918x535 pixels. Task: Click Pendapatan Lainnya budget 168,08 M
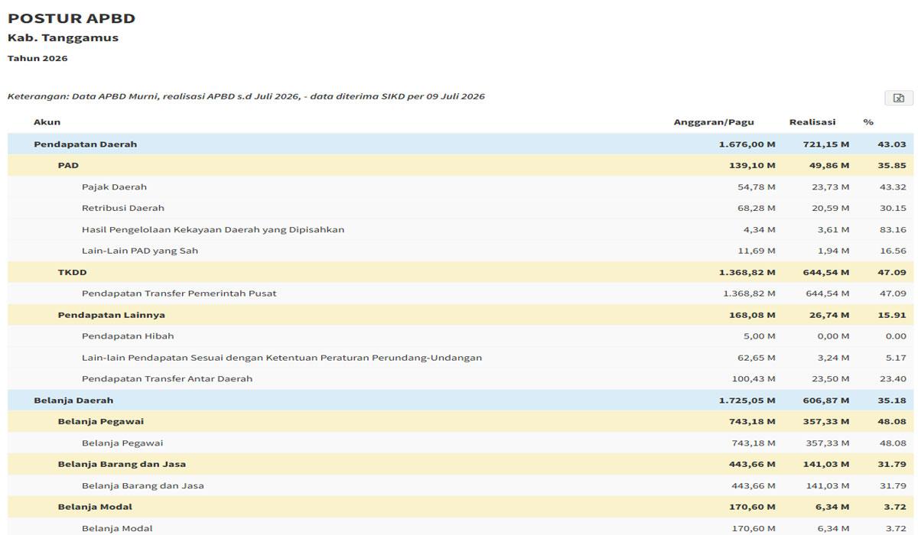(752, 316)
